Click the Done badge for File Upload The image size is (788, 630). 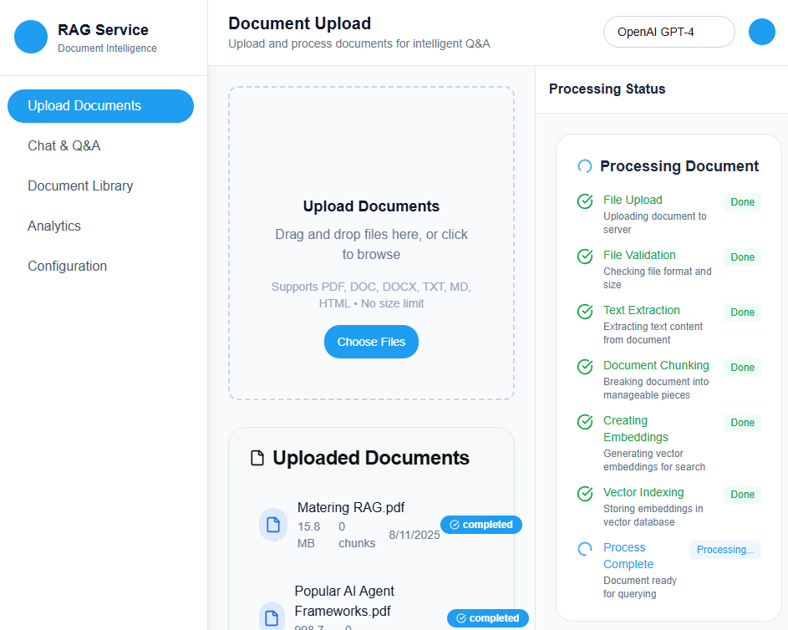(x=742, y=202)
